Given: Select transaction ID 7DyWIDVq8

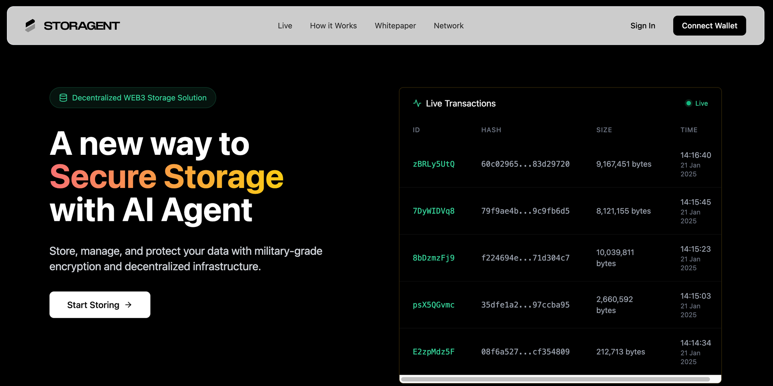Looking at the screenshot, I should [x=434, y=211].
